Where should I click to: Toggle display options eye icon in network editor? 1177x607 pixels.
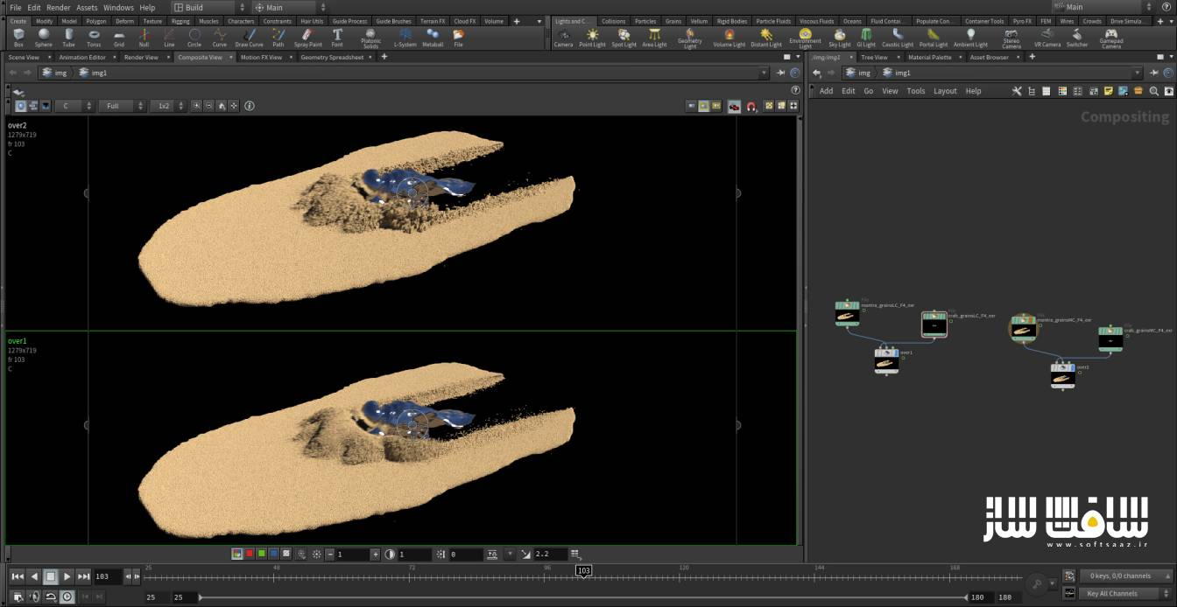coord(1169,91)
